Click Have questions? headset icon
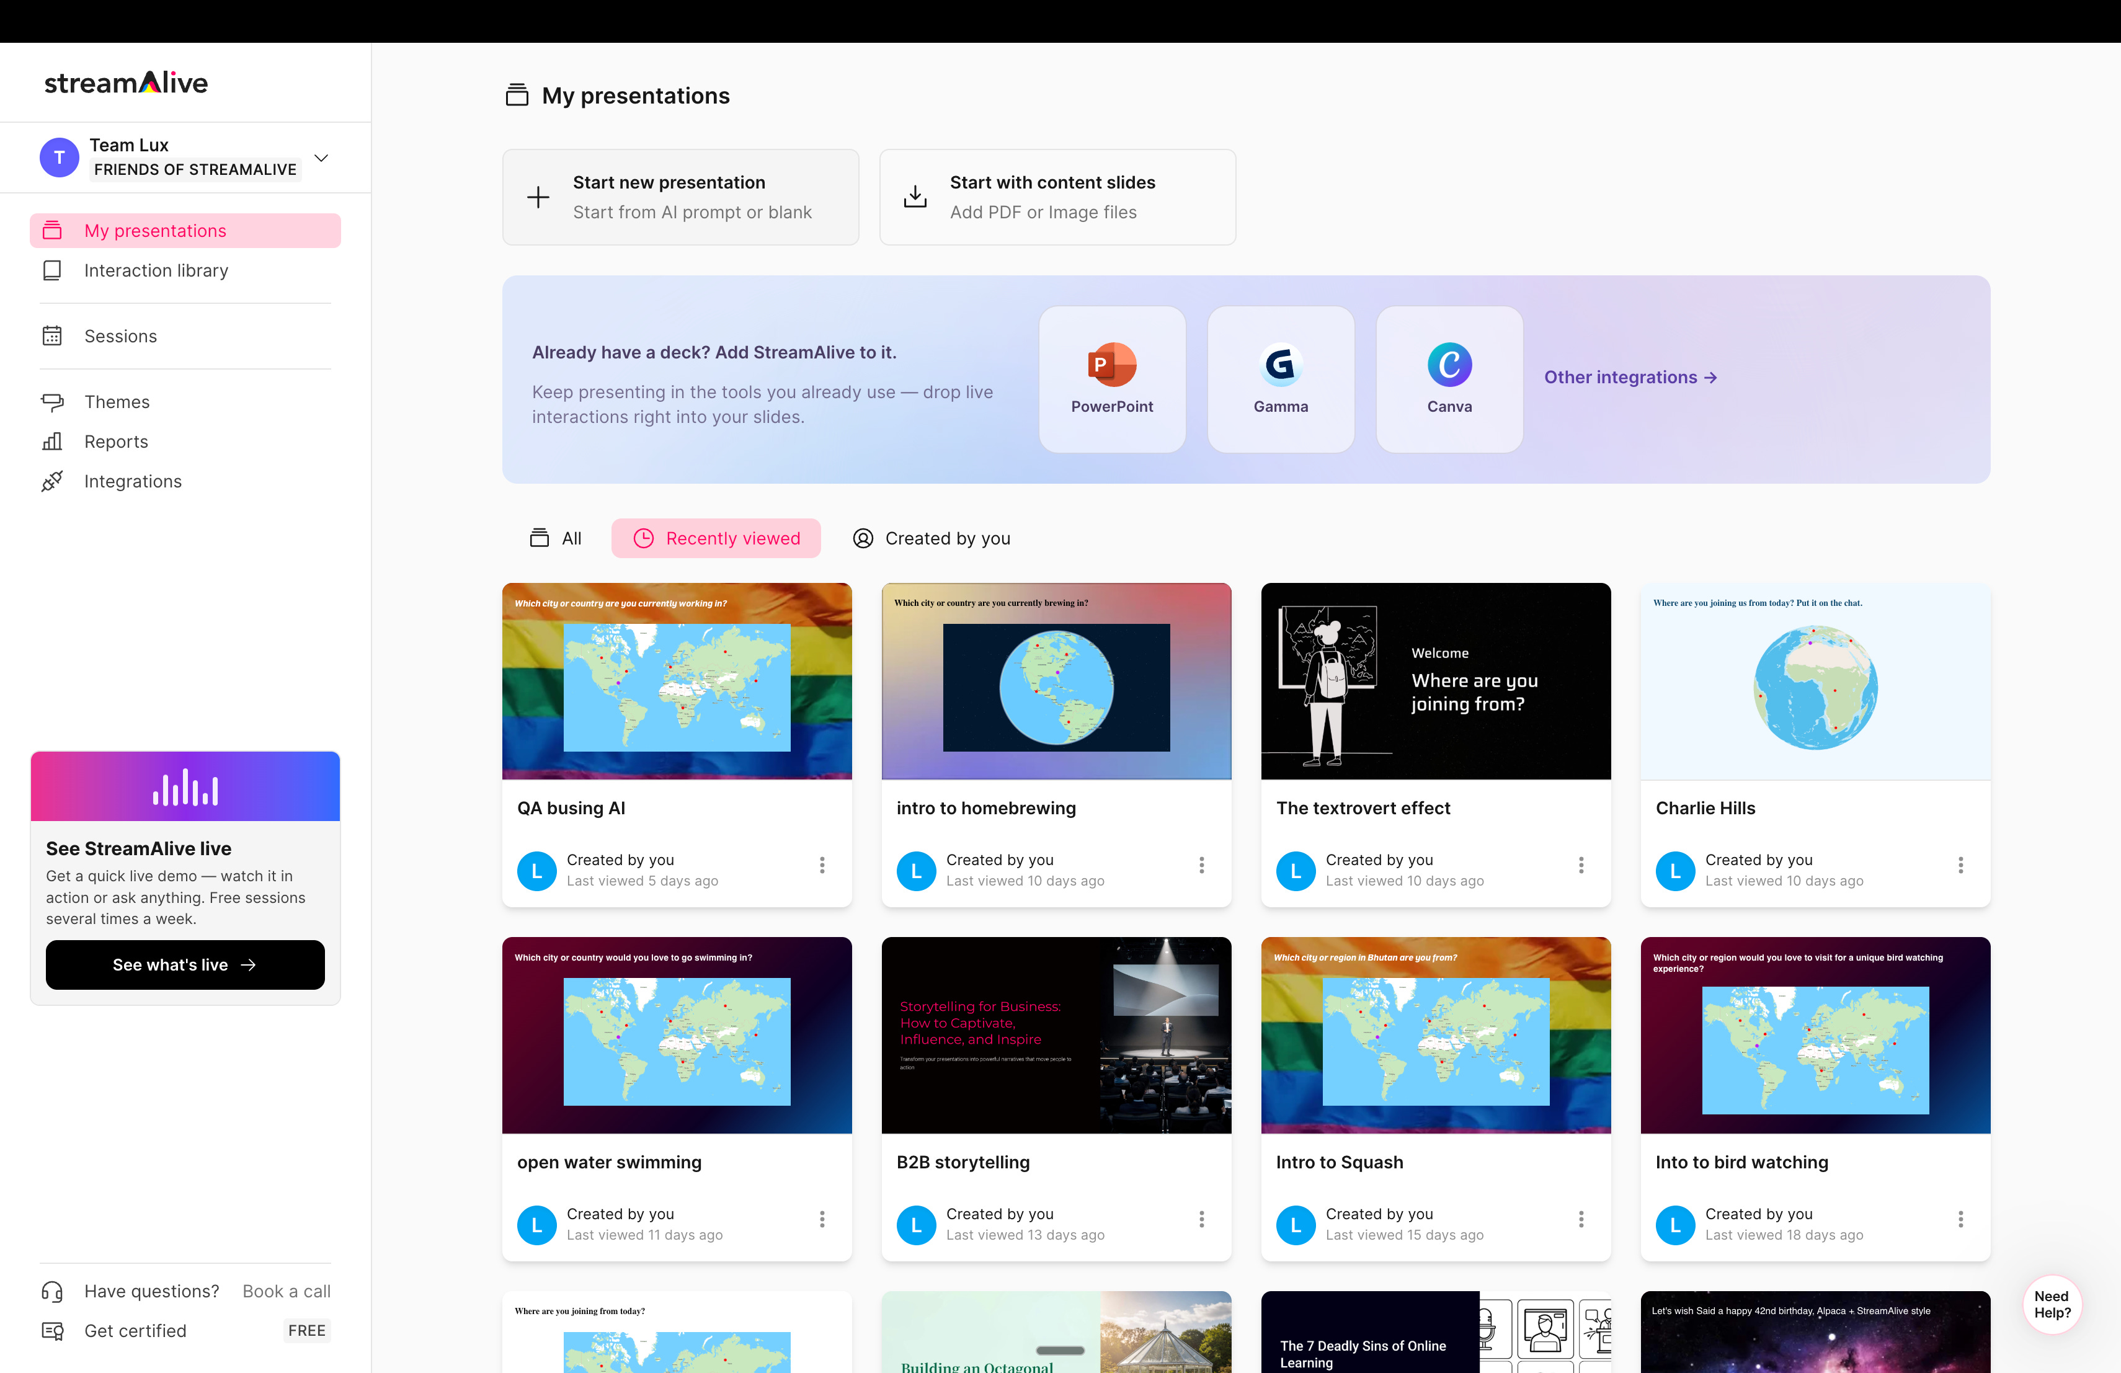 [x=53, y=1291]
